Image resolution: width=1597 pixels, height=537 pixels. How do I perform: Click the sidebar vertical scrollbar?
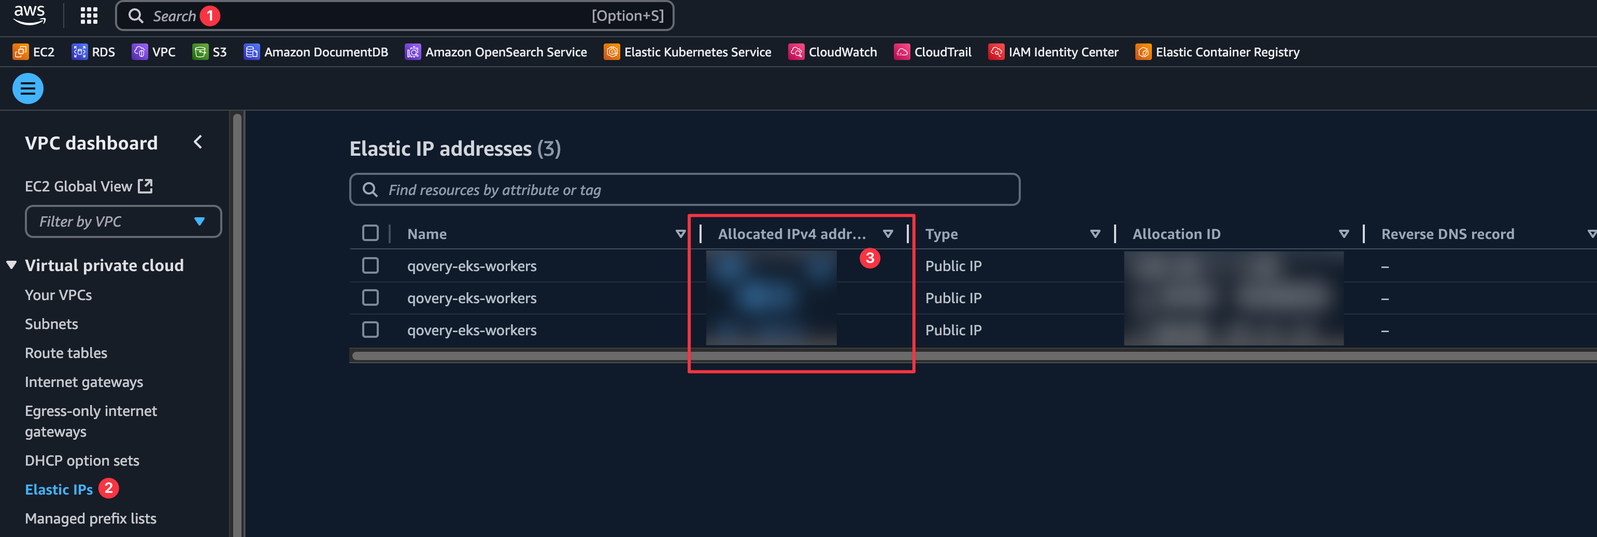pyautogui.click(x=237, y=324)
